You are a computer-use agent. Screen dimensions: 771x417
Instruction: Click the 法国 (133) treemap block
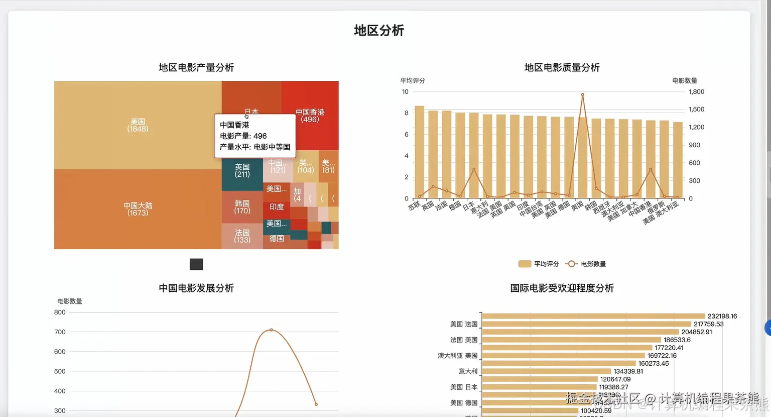[242, 236]
